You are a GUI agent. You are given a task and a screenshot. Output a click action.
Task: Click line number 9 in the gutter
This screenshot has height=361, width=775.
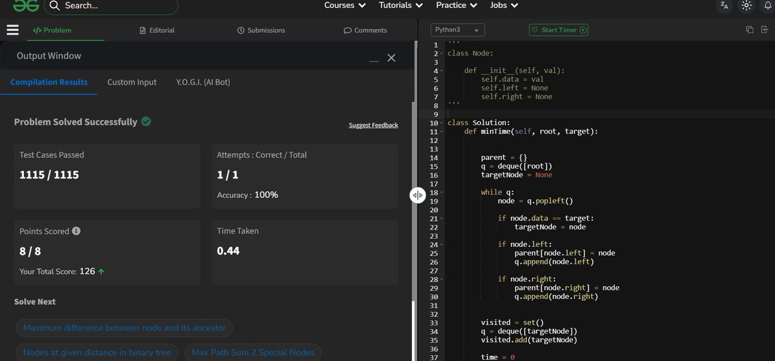click(436, 114)
